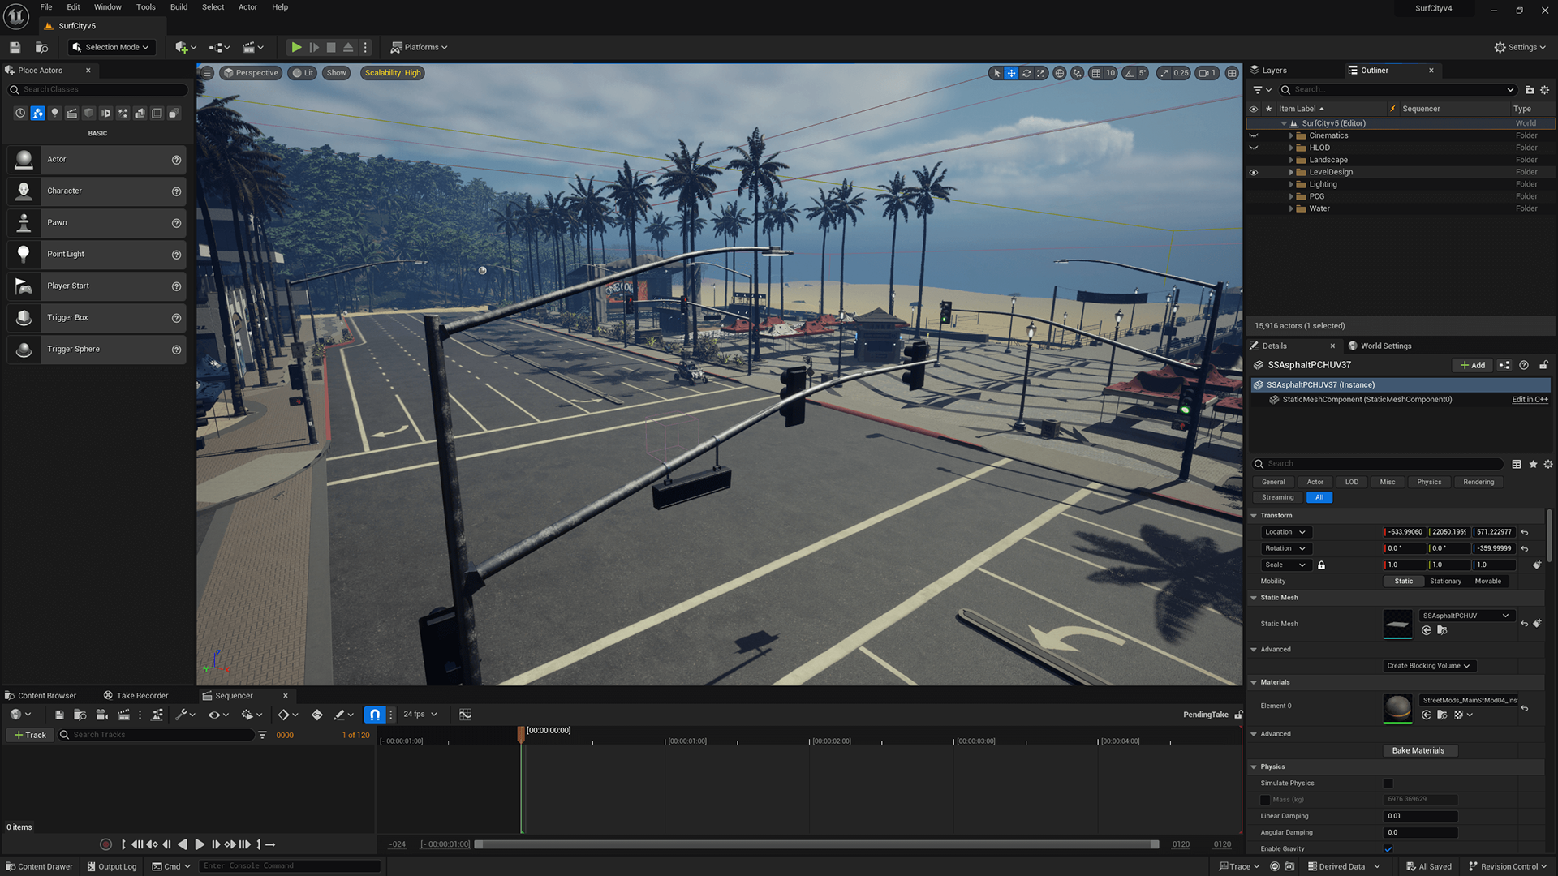Open the viewport layout maximize icon

1232,73
